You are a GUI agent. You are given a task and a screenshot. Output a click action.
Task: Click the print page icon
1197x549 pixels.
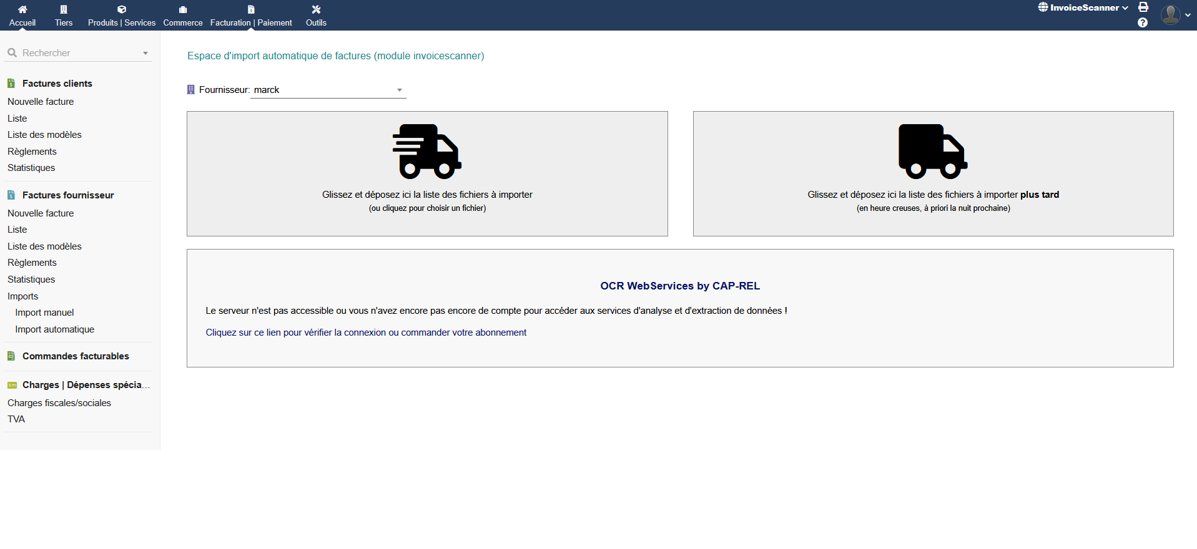tap(1143, 7)
